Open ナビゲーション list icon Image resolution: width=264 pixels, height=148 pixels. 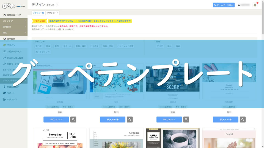click(5, 51)
